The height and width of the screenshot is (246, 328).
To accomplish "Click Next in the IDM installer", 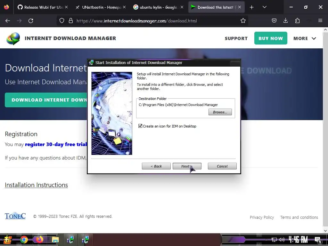I will point(187,166).
